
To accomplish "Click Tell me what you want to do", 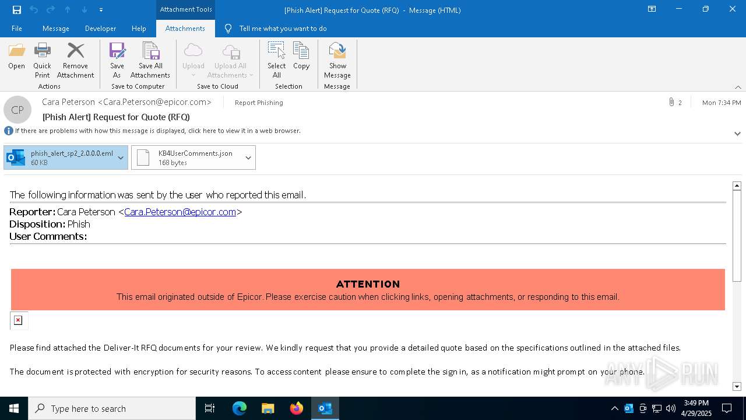I will pyautogui.click(x=283, y=29).
